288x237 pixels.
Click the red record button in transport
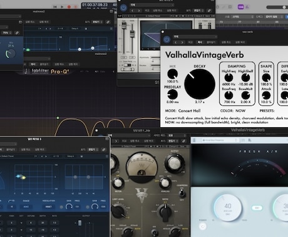point(69,7)
